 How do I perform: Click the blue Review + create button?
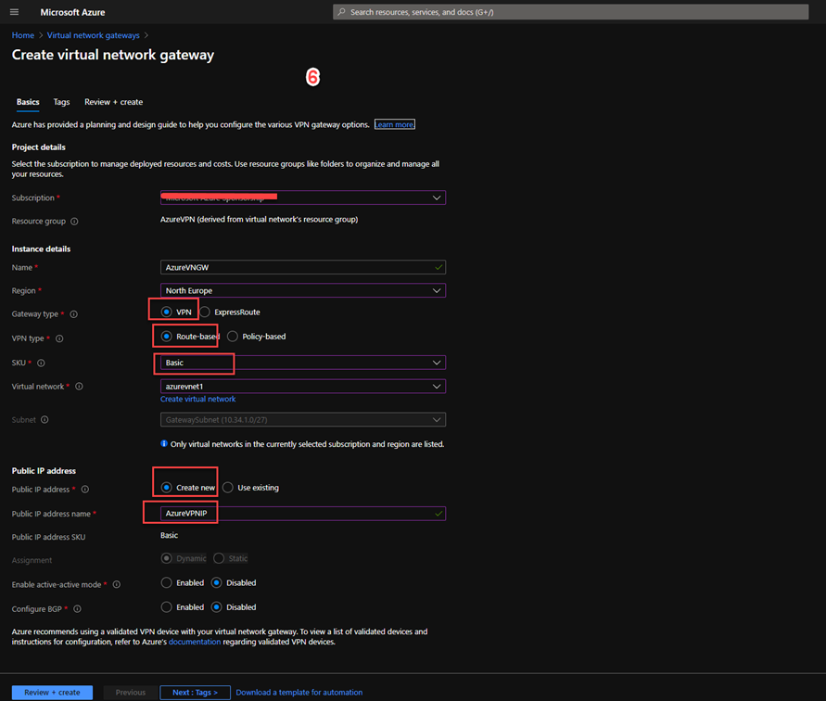pyautogui.click(x=52, y=692)
